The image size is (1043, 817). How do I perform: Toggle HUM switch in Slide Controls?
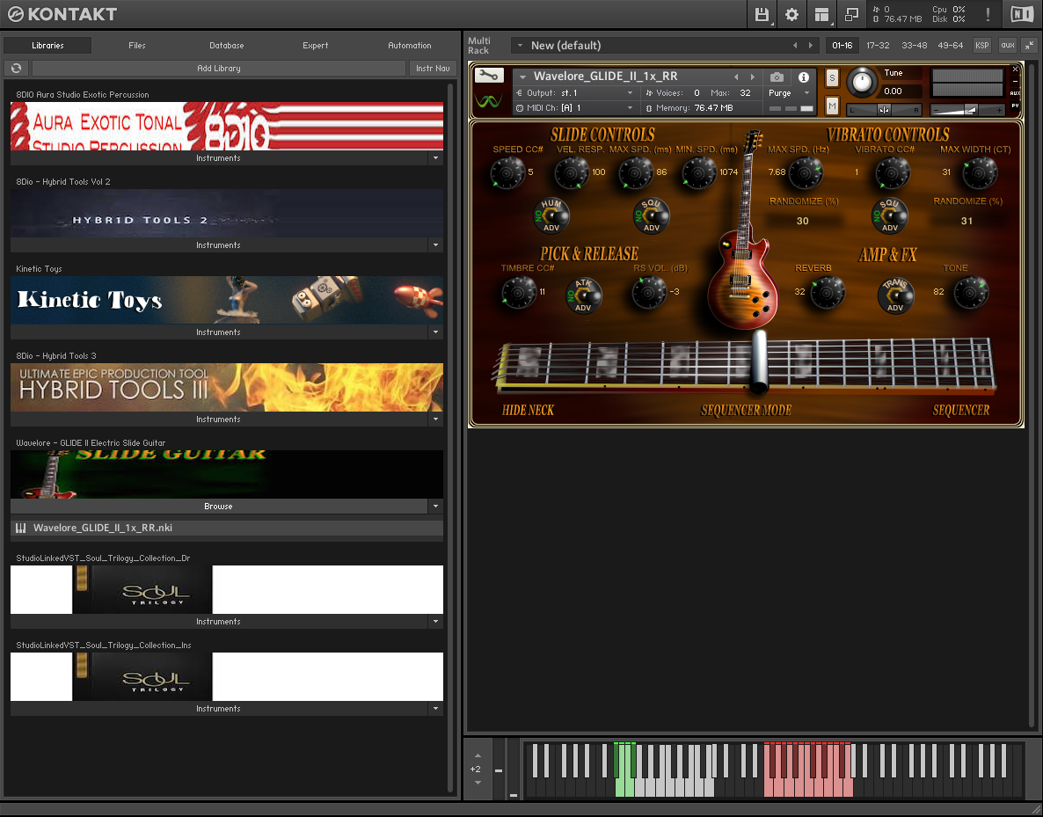click(x=551, y=216)
